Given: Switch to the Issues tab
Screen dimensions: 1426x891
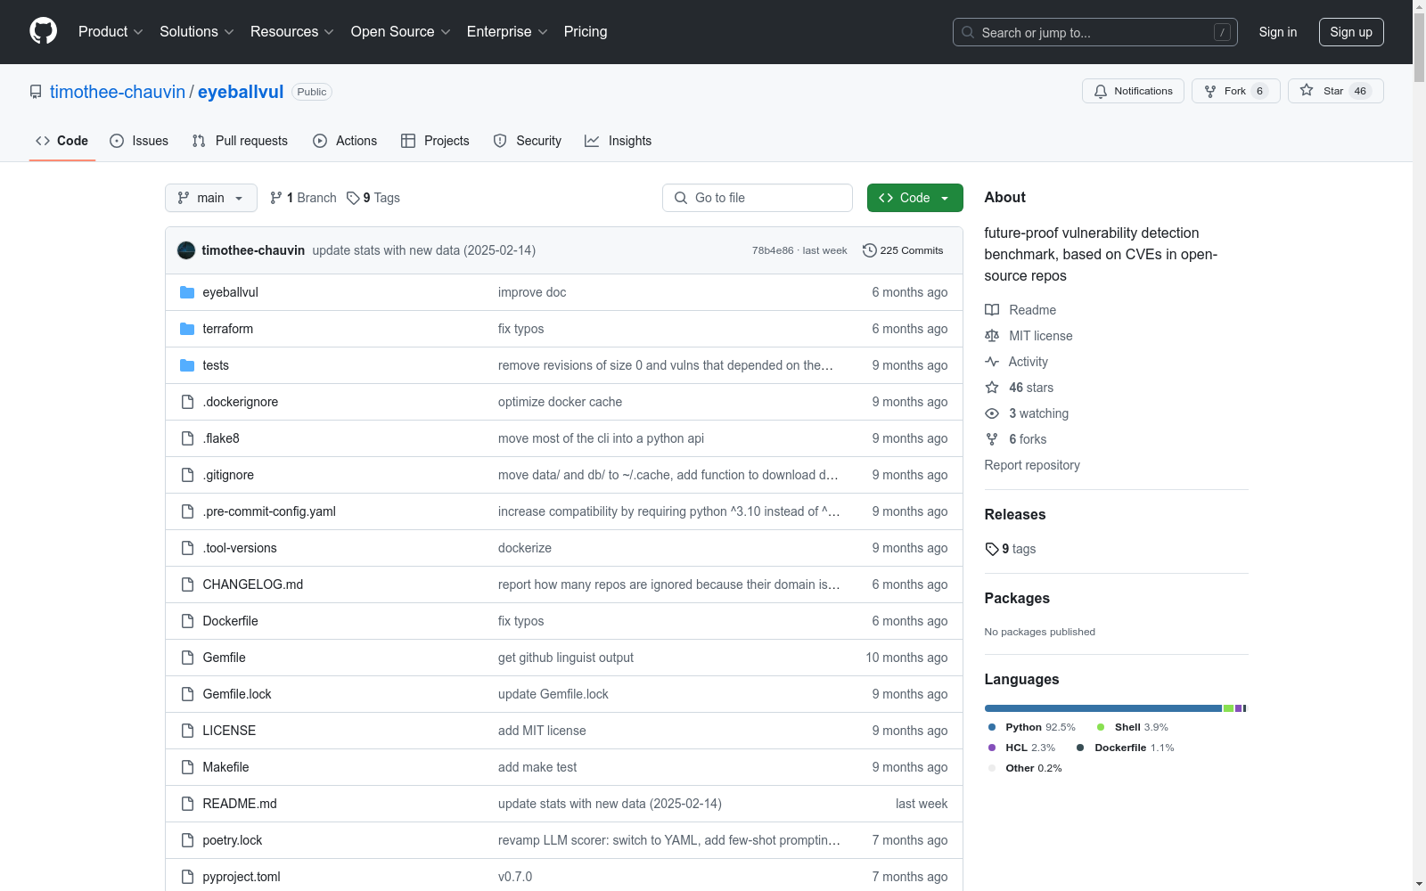Looking at the screenshot, I should click(139, 141).
